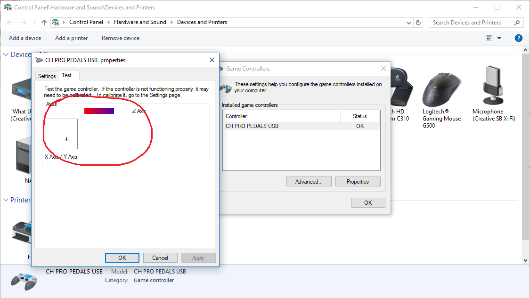The width and height of the screenshot is (530, 298).
Task: Click the gamepad icon in Game Controllers
Action: (226, 89)
